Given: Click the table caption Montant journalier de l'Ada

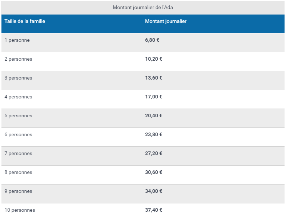Looking at the screenshot, I should click(x=143, y=8).
